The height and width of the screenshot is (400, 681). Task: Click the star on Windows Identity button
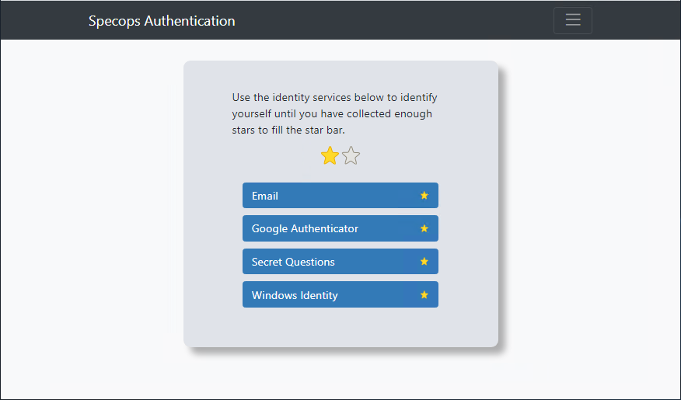[x=424, y=295]
